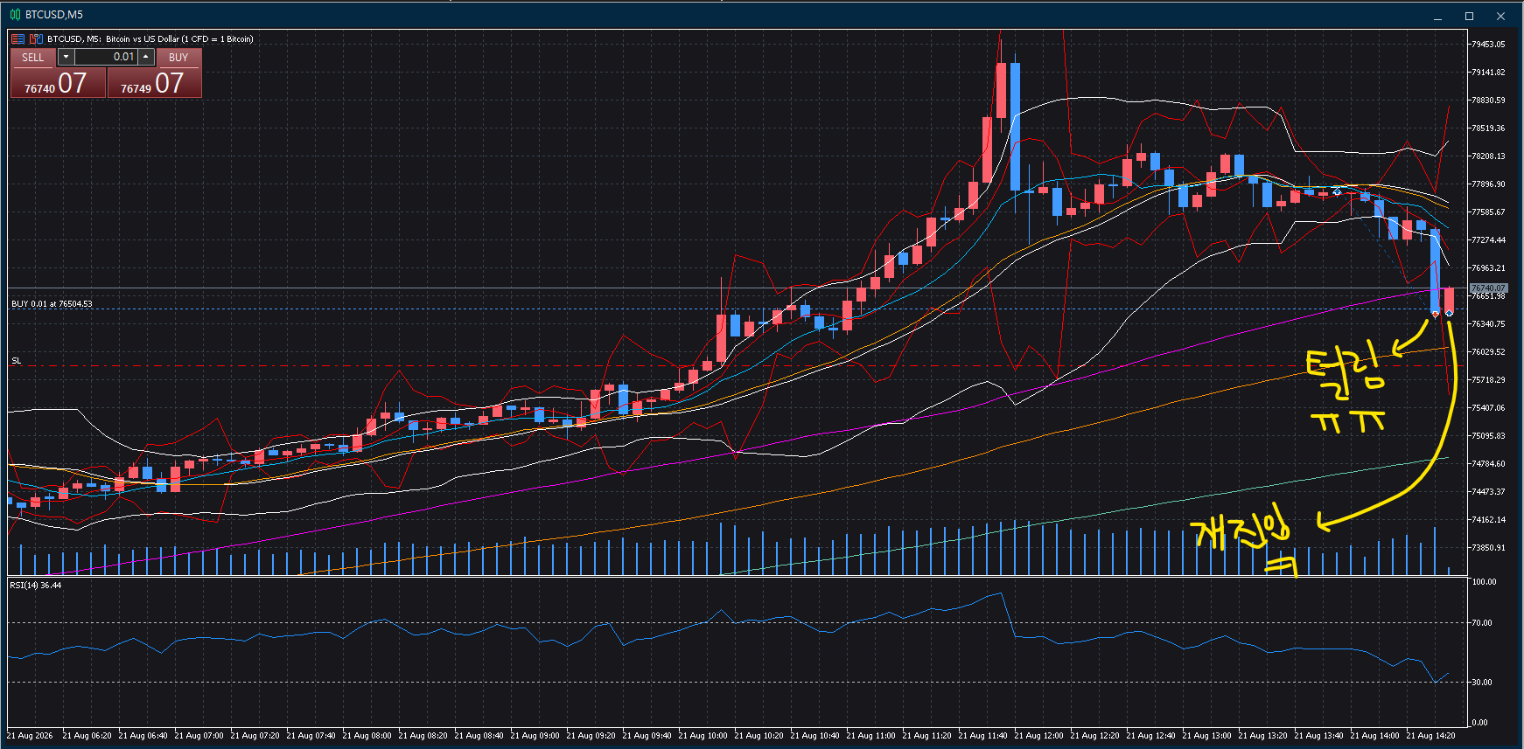Click the candlestick icon in title bar

point(15,15)
